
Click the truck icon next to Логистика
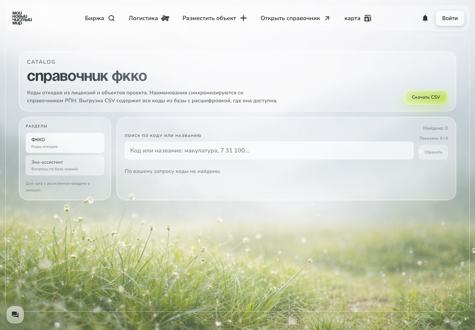(165, 18)
